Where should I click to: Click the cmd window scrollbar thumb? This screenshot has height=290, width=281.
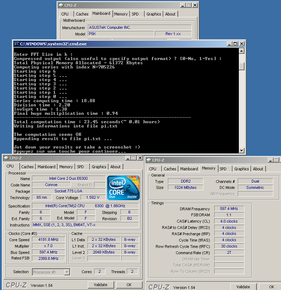[x=241, y=66]
